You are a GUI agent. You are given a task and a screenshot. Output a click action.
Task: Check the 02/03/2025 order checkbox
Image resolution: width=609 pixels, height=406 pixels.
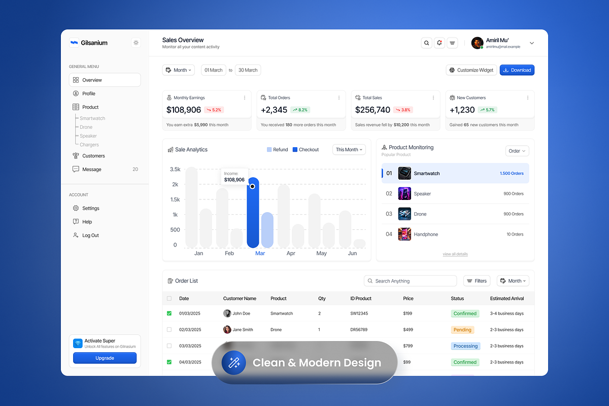170,330
